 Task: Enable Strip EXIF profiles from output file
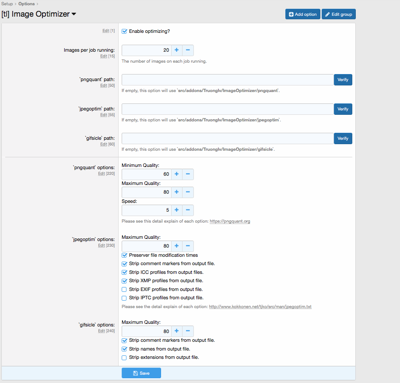(x=124, y=290)
